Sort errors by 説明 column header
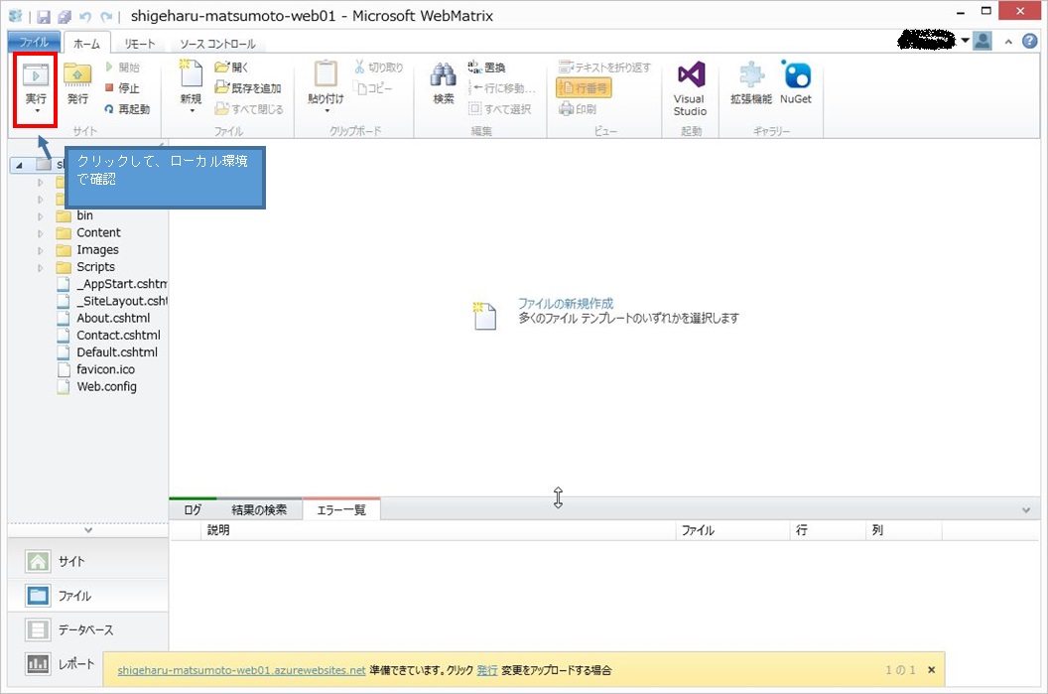The height and width of the screenshot is (694, 1048). pos(438,530)
